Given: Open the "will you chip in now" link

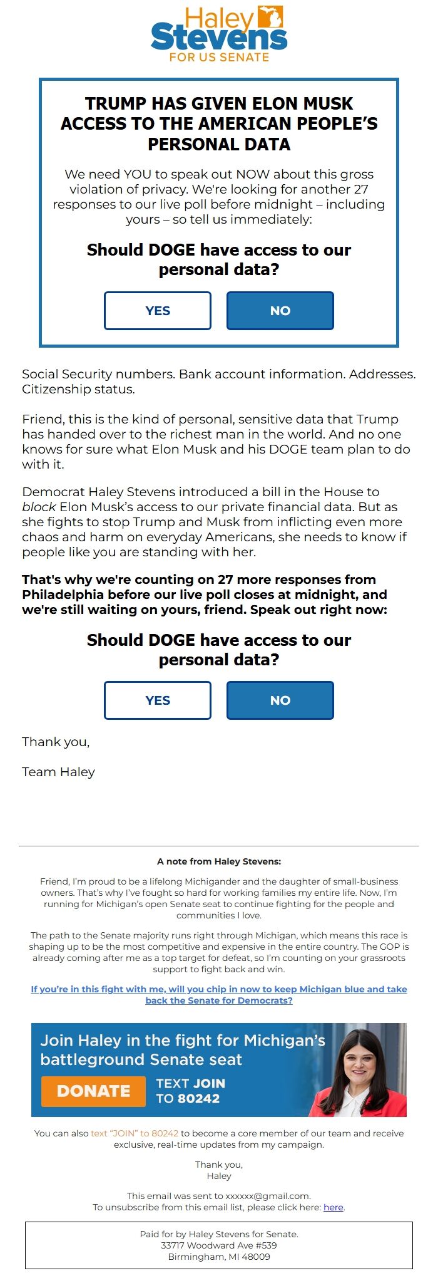Looking at the screenshot, I should pyautogui.click(x=219, y=994).
